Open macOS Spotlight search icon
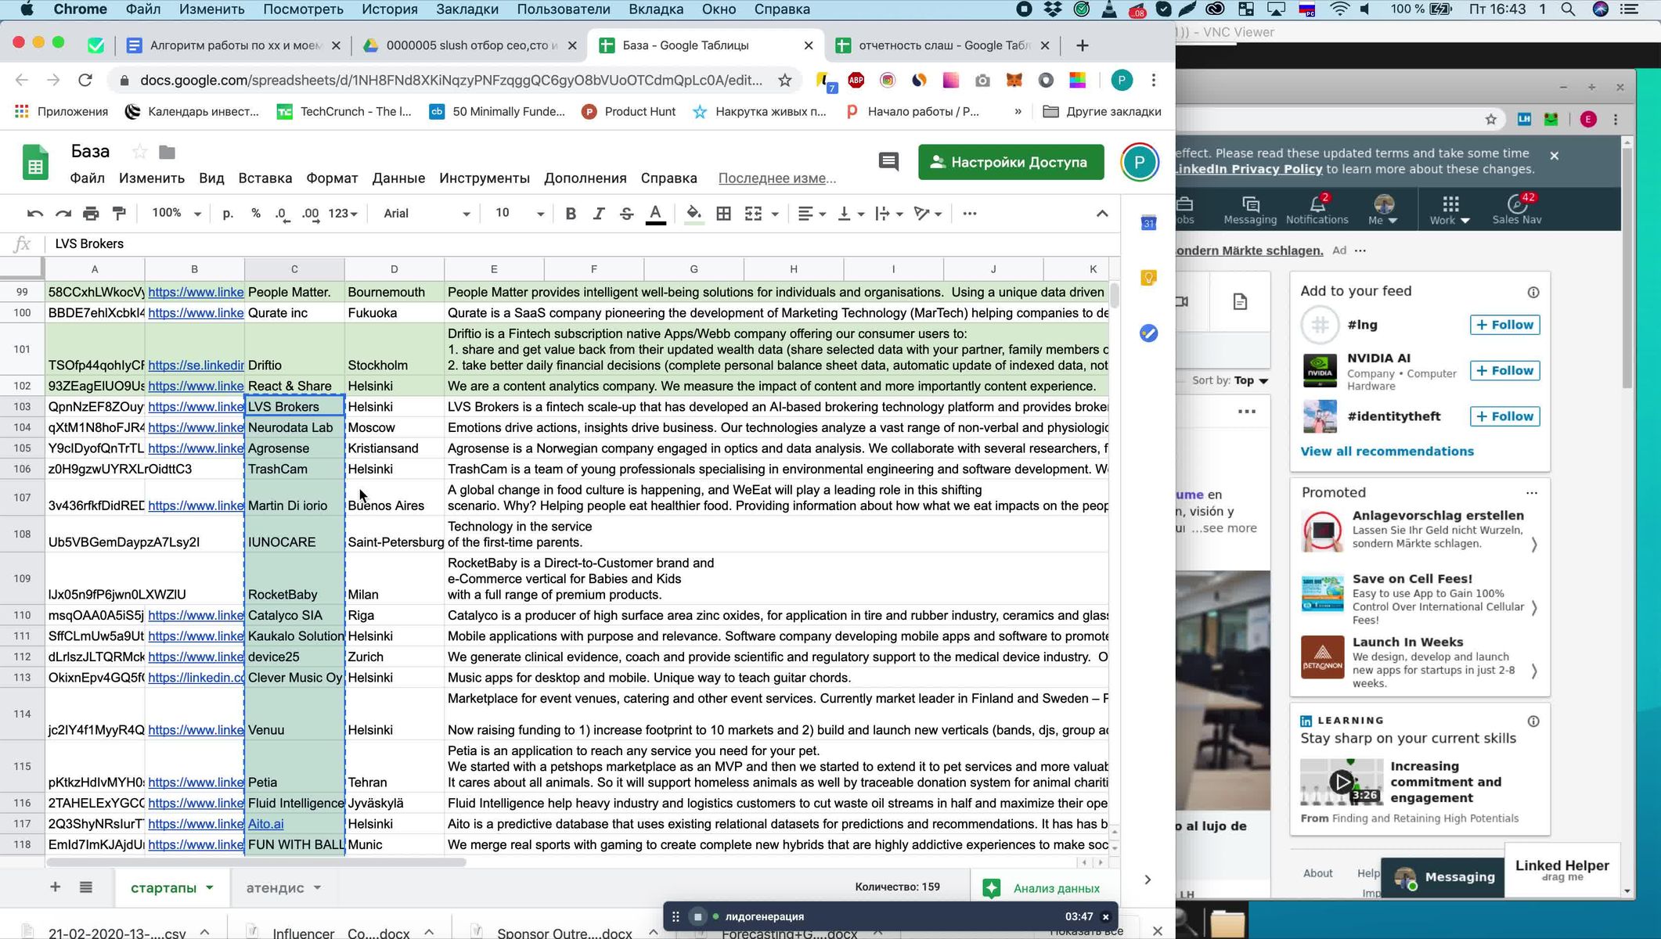 click(1568, 9)
